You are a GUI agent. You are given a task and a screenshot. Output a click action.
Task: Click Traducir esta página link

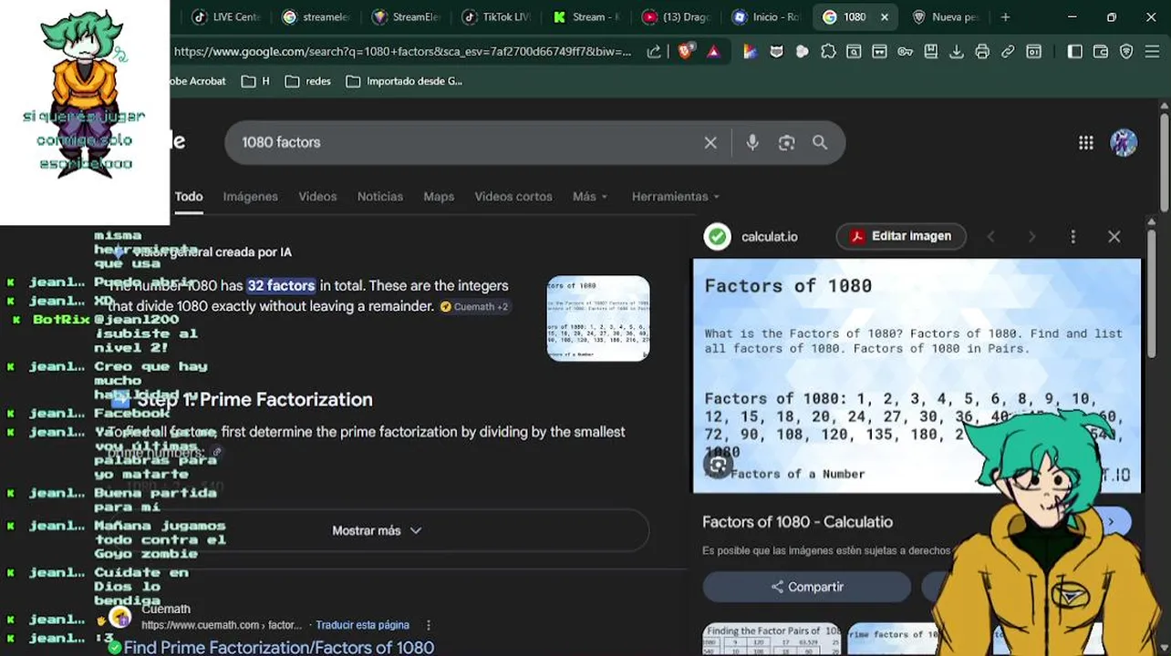point(362,625)
